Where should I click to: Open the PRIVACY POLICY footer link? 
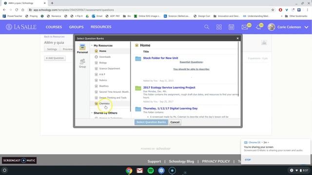(x=216, y=161)
